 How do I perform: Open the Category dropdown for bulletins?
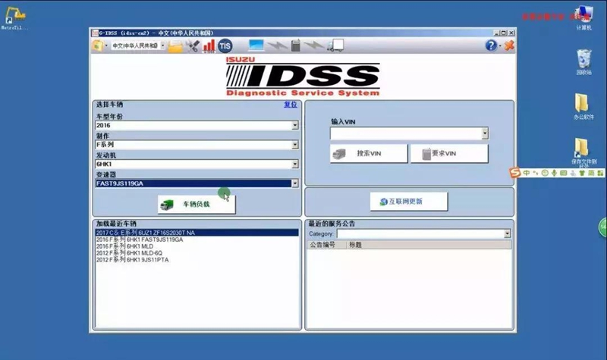pyautogui.click(x=507, y=233)
